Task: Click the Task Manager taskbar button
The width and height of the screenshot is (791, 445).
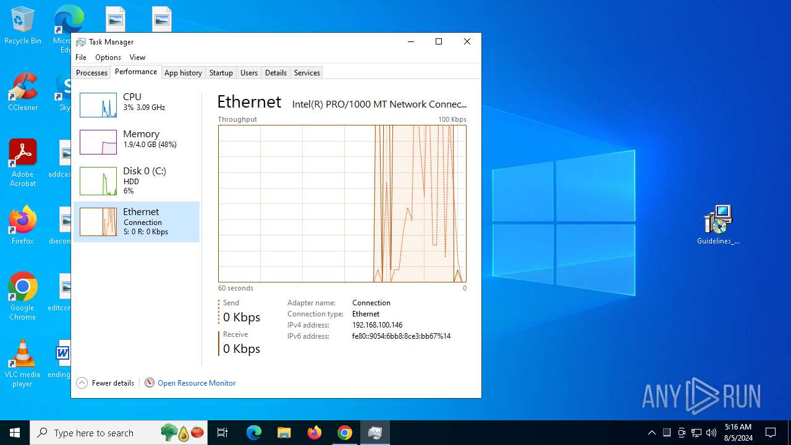Action: [x=375, y=433]
